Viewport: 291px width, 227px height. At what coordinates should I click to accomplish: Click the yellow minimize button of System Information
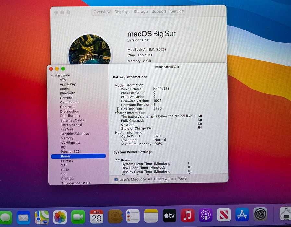click(x=57, y=69)
